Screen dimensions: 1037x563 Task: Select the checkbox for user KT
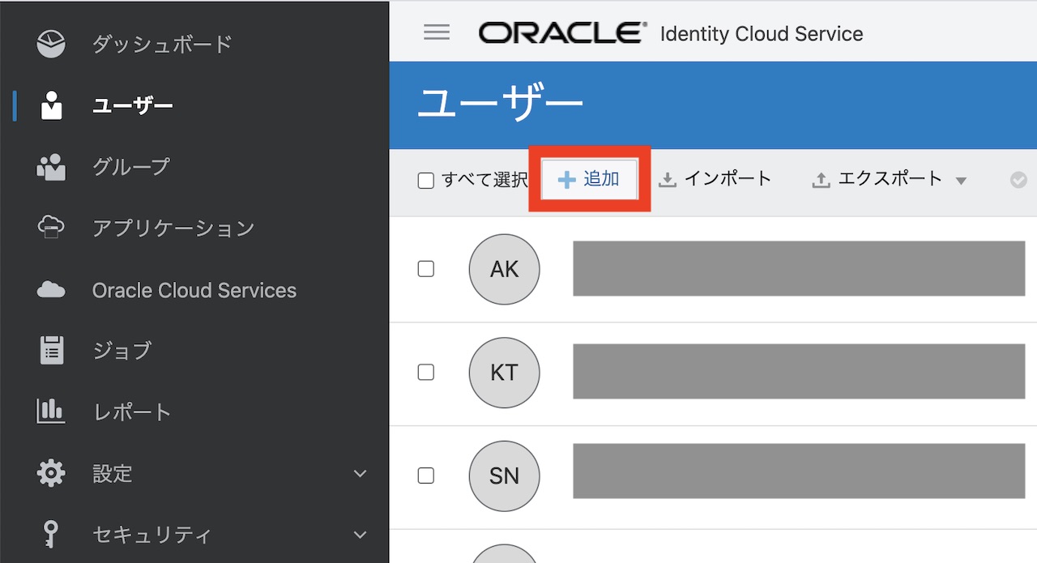(x=426, y=373)
